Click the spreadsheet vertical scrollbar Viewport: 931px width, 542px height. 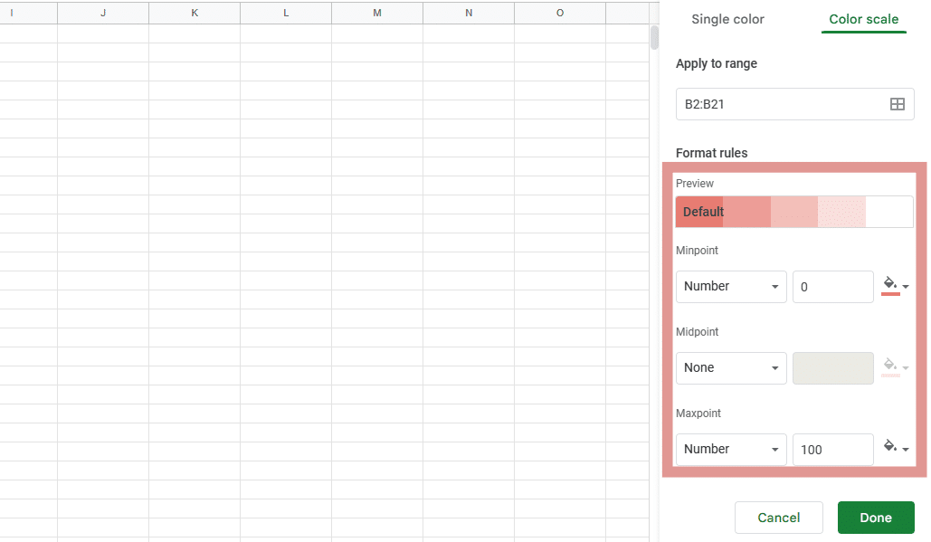(x=652, y=38)
